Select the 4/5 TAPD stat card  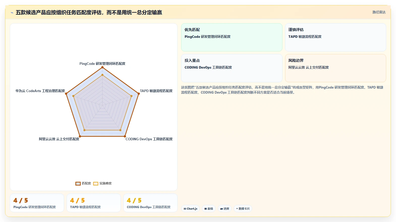point(94,203)
